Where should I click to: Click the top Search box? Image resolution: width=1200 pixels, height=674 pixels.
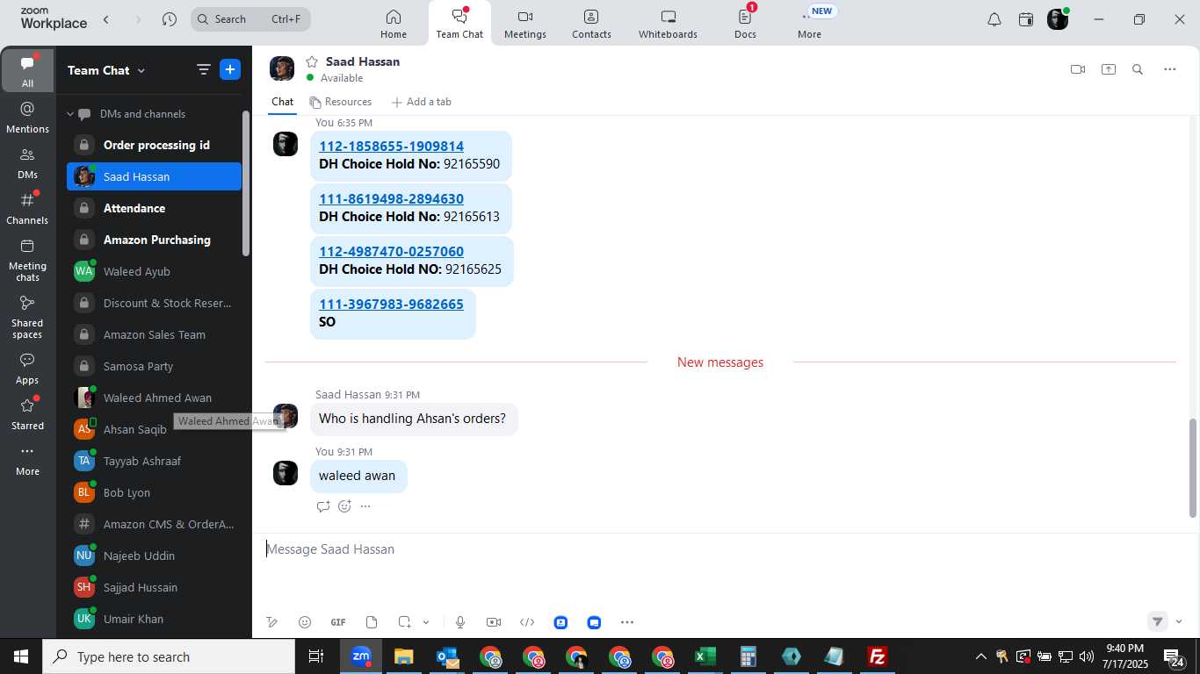(x=250, y=19)
